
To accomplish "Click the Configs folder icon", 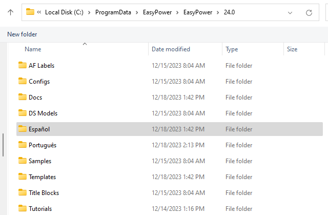I will (22, 81).
